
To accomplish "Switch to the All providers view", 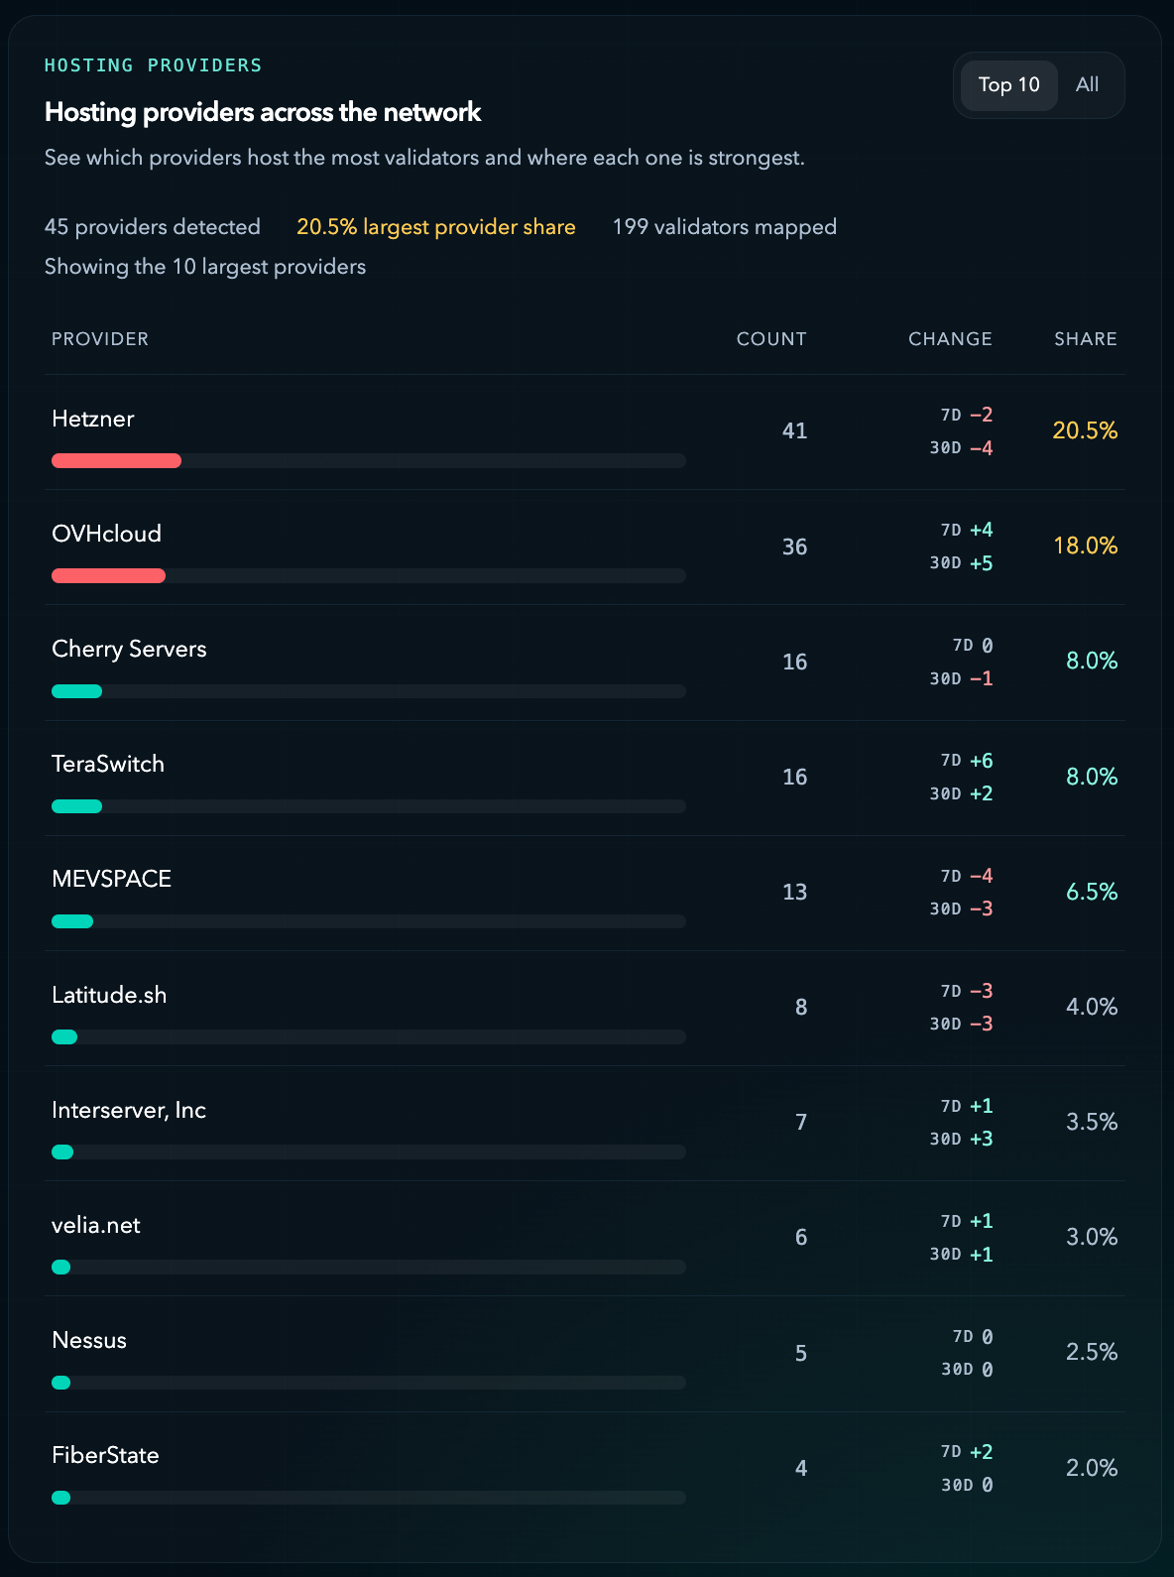I will click(1087, 85).
